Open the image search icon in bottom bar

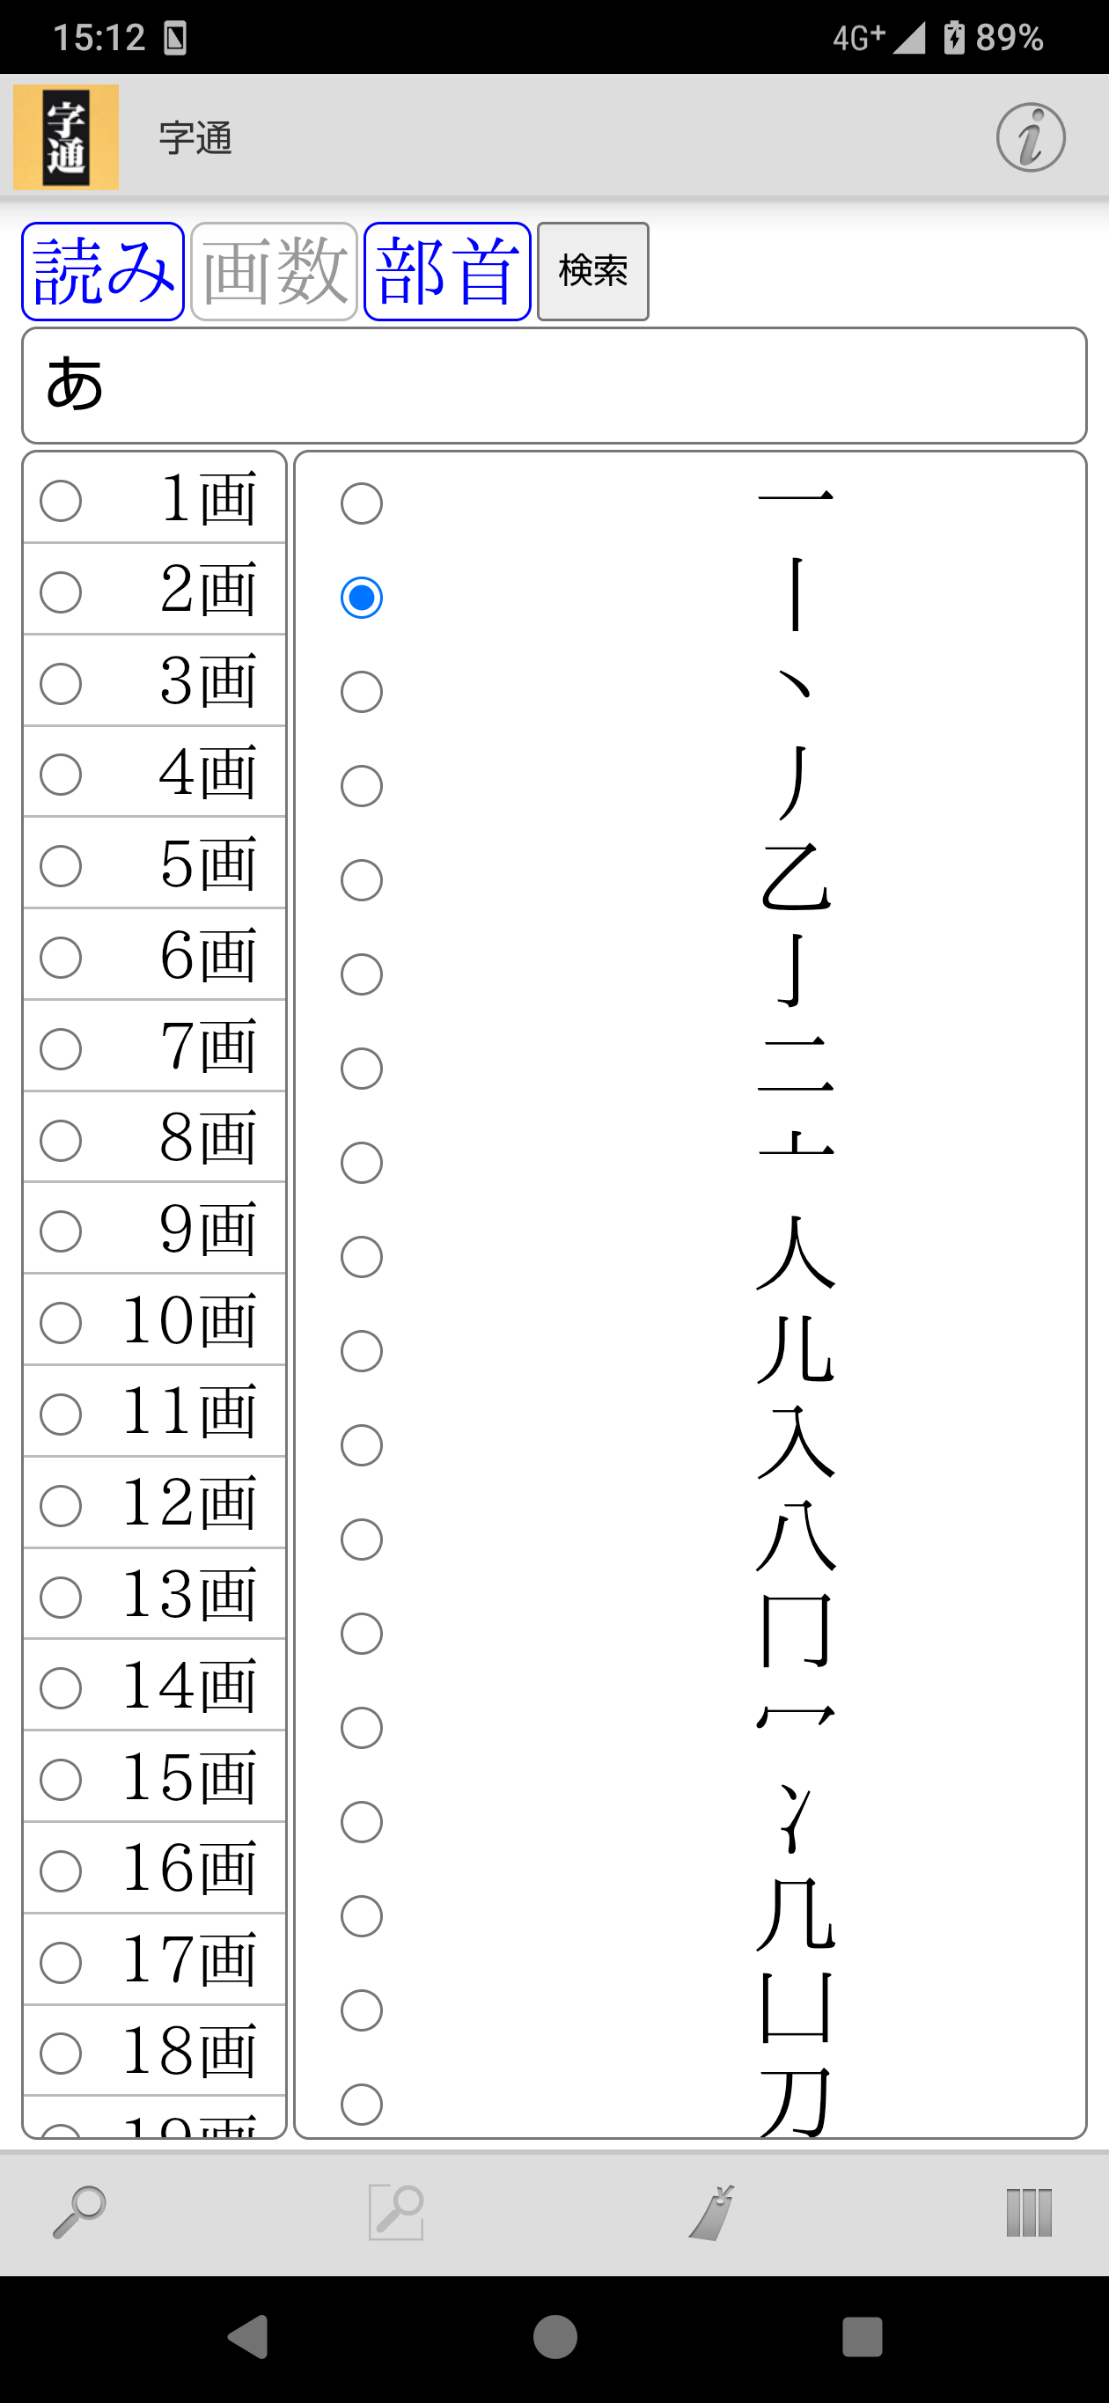click(x=396, y=2211)
